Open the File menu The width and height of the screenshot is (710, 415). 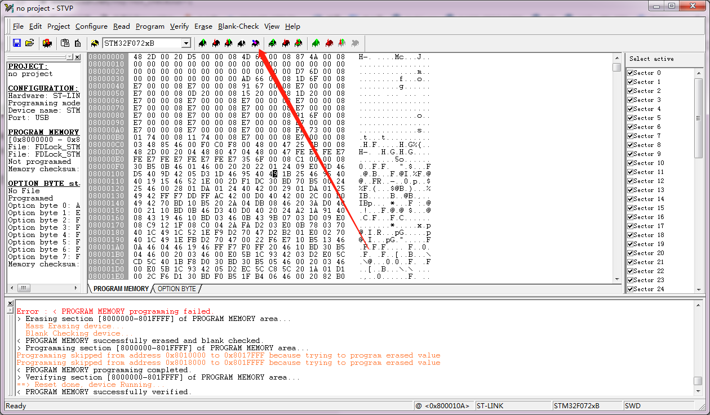[x=18, y=26]
